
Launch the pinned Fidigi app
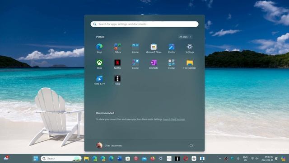coord(117,80)
